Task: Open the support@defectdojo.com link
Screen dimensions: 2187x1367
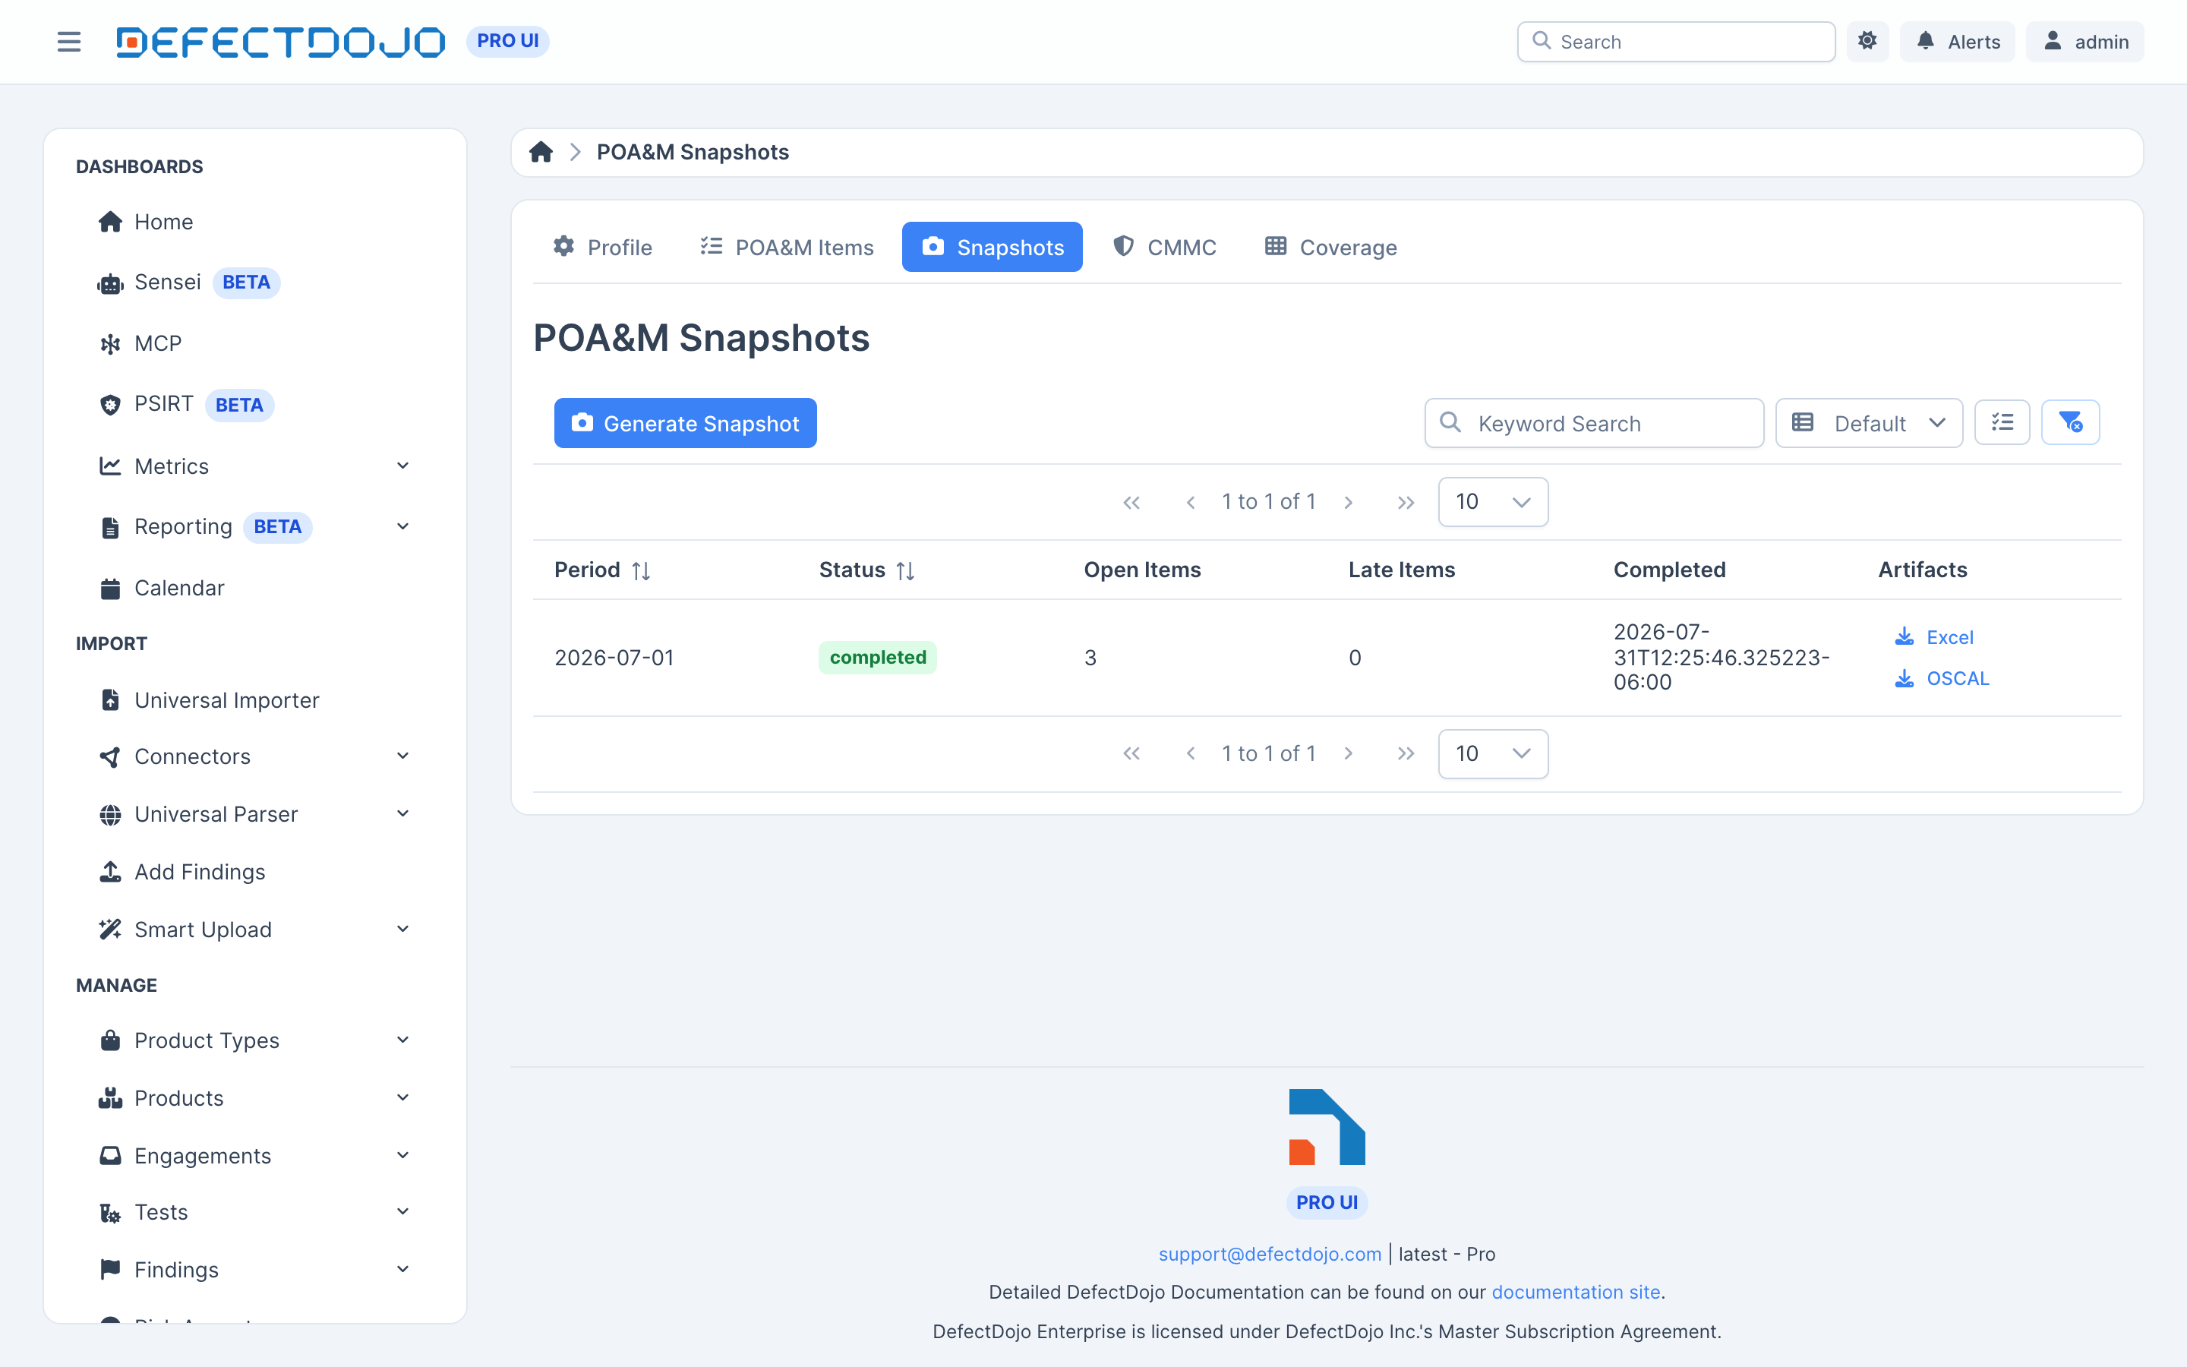Action: 1269,1253
